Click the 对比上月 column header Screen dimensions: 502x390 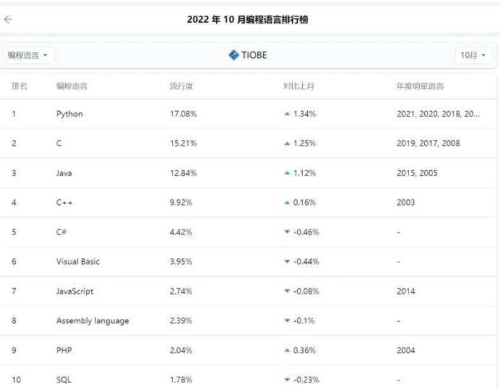tap(298, 86)
